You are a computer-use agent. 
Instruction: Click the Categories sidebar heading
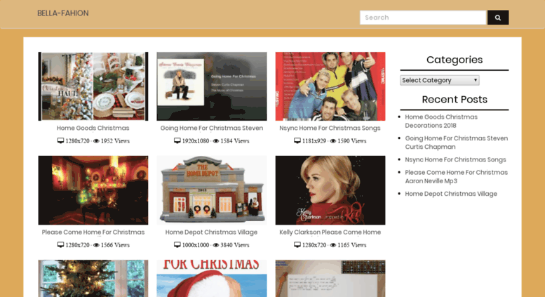tap(455, 60)
